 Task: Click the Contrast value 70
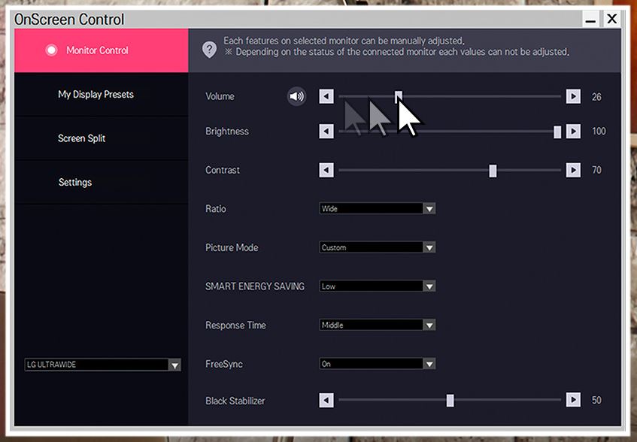pos(596,170)
